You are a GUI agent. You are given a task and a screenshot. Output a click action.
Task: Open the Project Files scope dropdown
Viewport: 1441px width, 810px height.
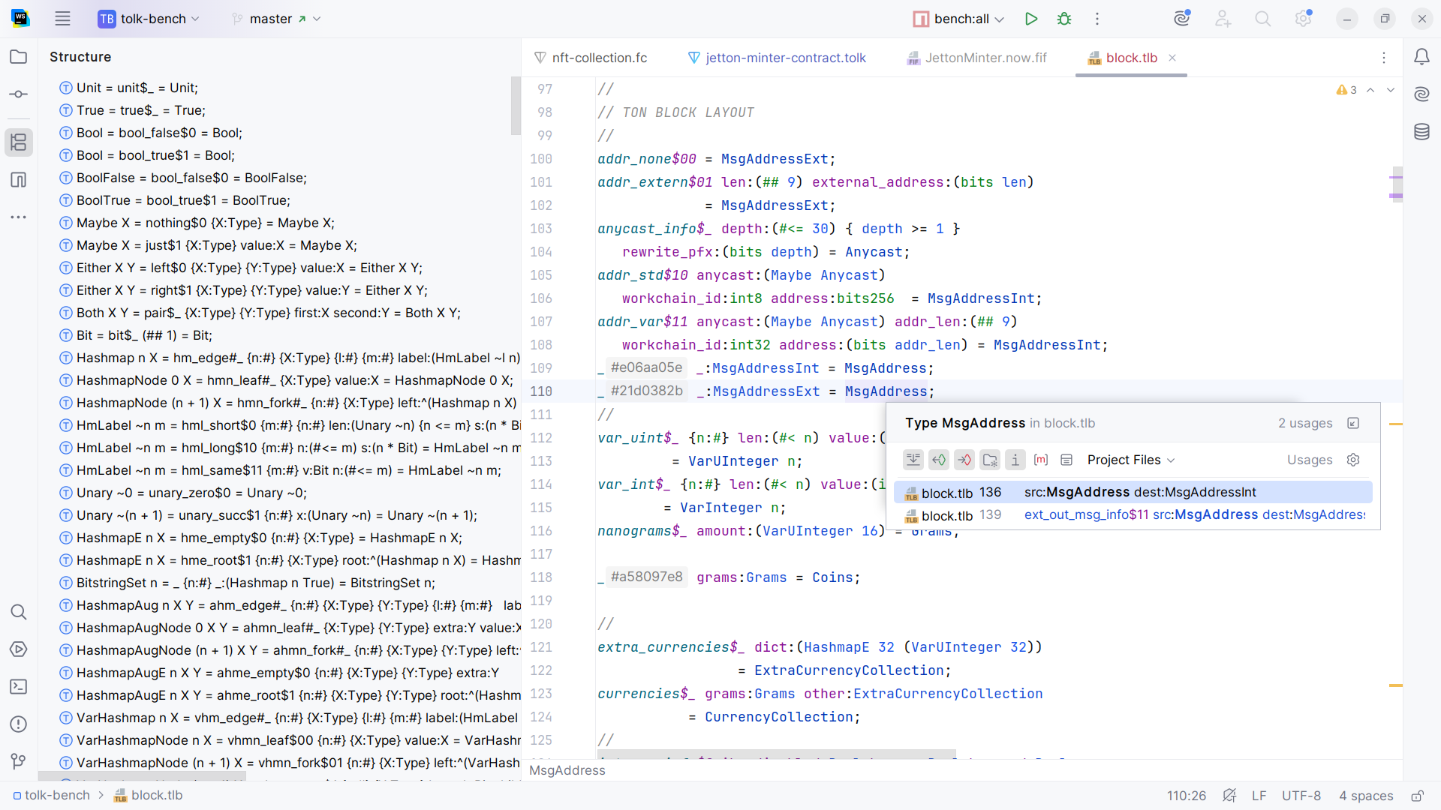coord(1131,460)
